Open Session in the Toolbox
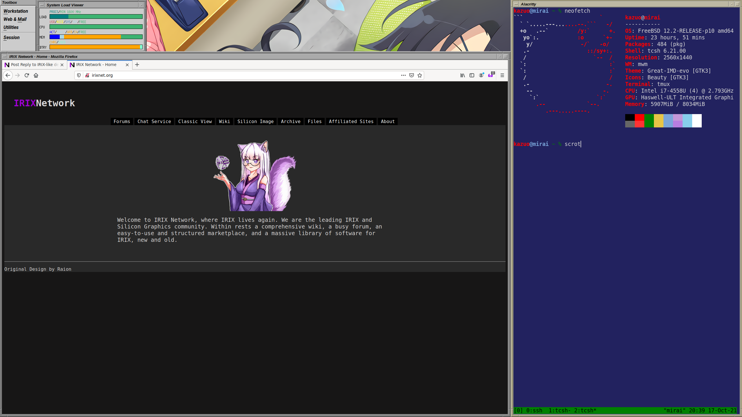 (x=12, y=37)
